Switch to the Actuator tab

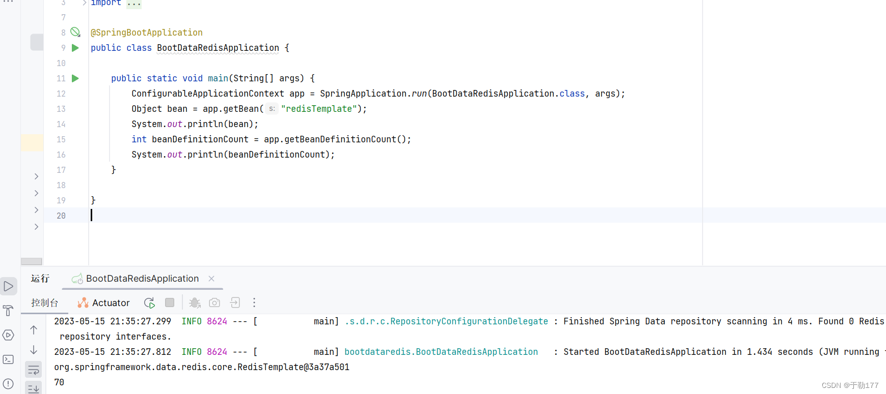coord(103,303)
